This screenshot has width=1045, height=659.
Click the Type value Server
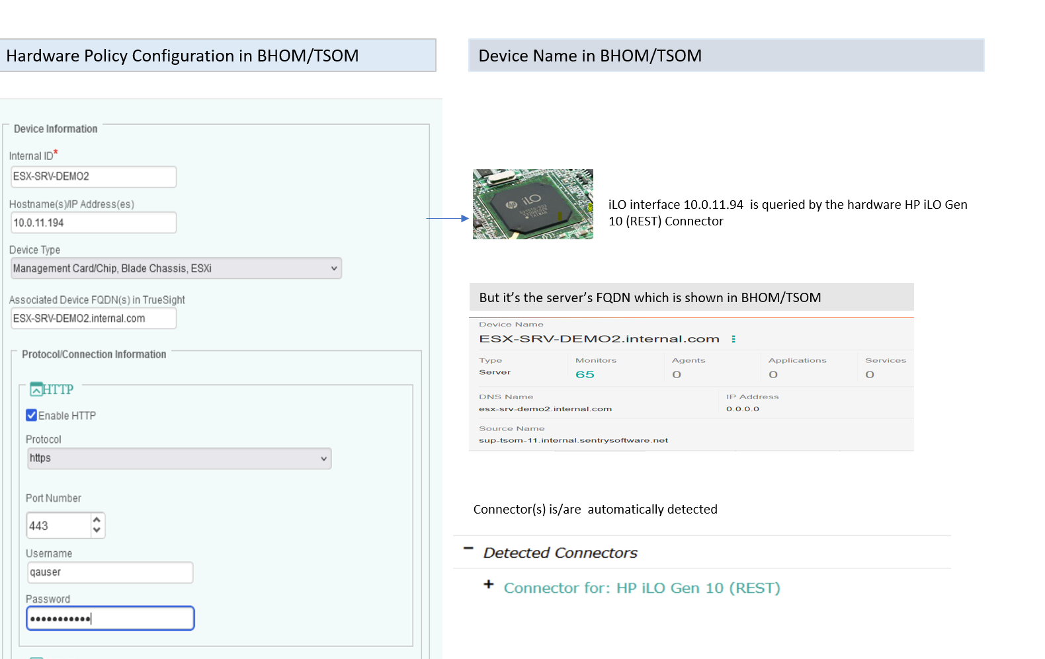pos(495,372)
